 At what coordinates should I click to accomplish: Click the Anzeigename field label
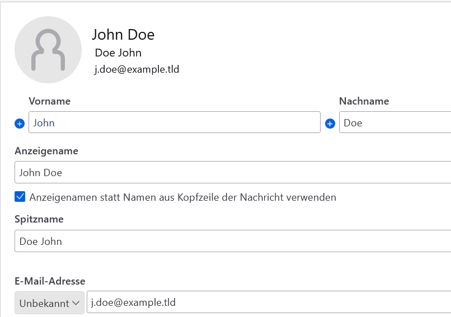[x=46, y=151]
